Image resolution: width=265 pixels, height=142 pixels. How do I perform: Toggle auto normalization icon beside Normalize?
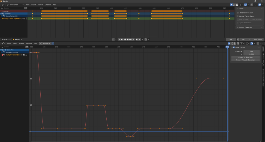(53, 44)
